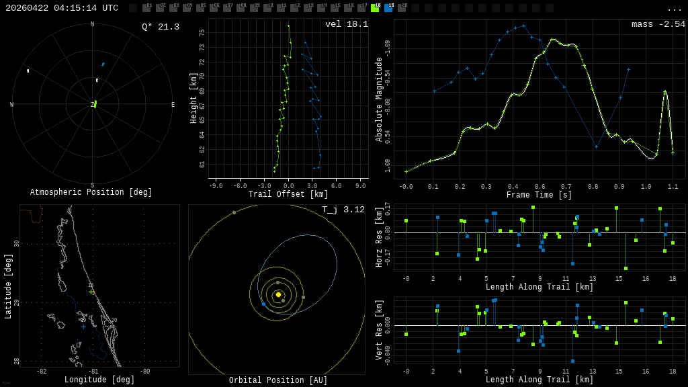Click the T_j 3.12 label
Image resolution: width=688 pixels, height=387 pixels.
(x=343, y=210)
